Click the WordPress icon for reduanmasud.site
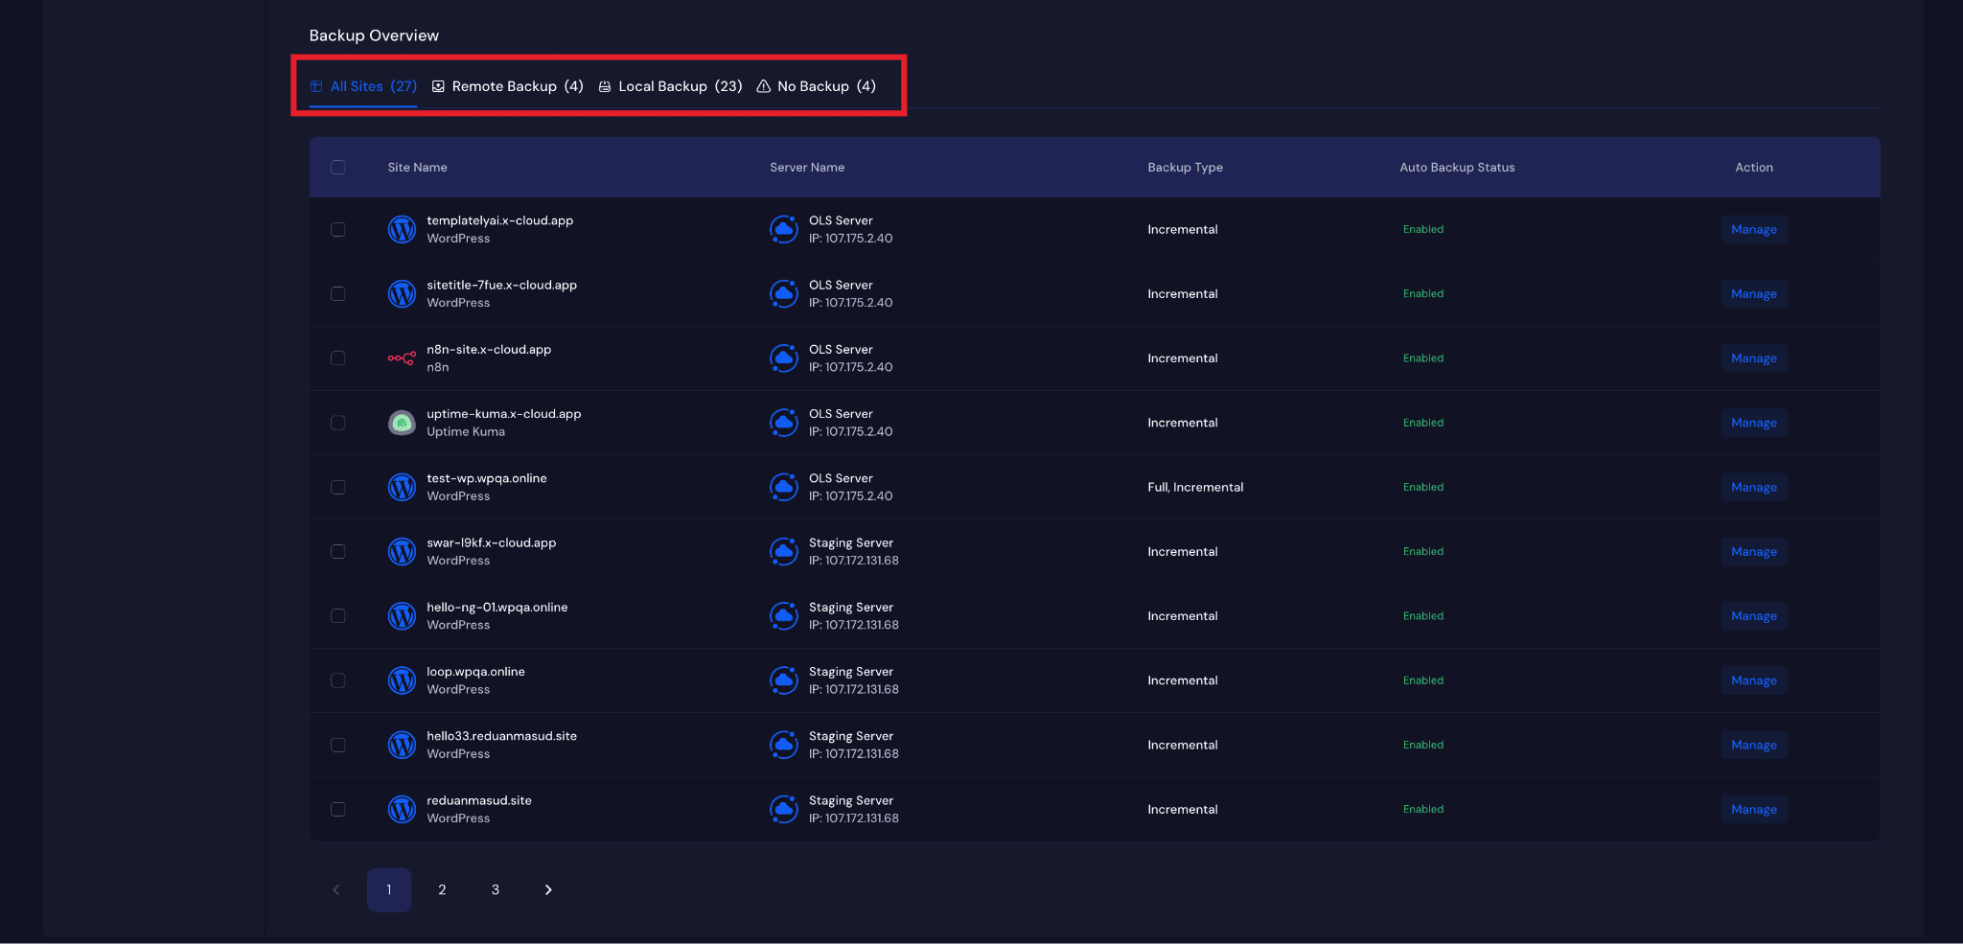 pos(402,810)
